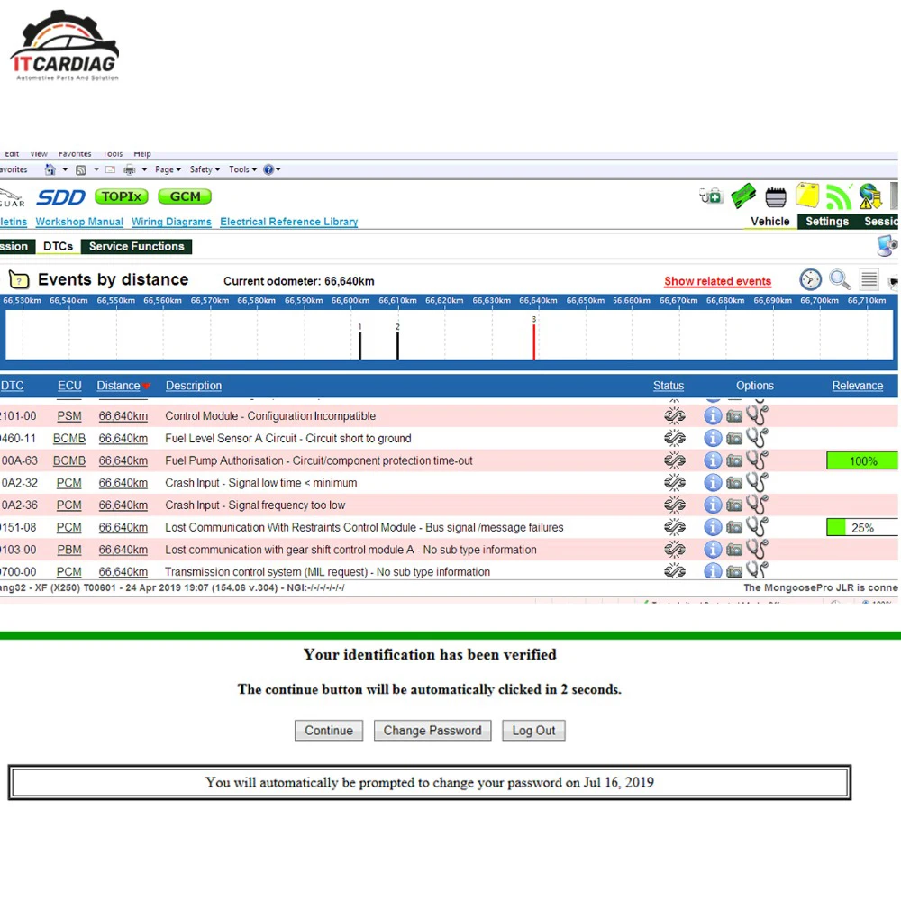Select red event marker 3 on timeline
The height and width of the screenshot is (901, 901).
coord(533,339)
